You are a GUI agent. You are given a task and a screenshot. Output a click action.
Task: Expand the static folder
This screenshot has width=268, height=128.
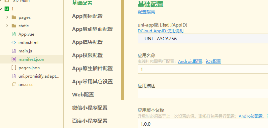point(7,26)
